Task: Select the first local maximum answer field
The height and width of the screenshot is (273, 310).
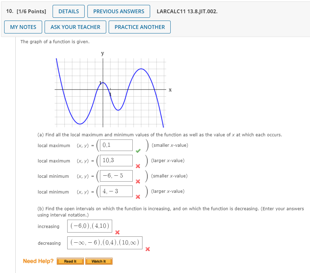Action: pyautogui.click(x=115, y=145)
